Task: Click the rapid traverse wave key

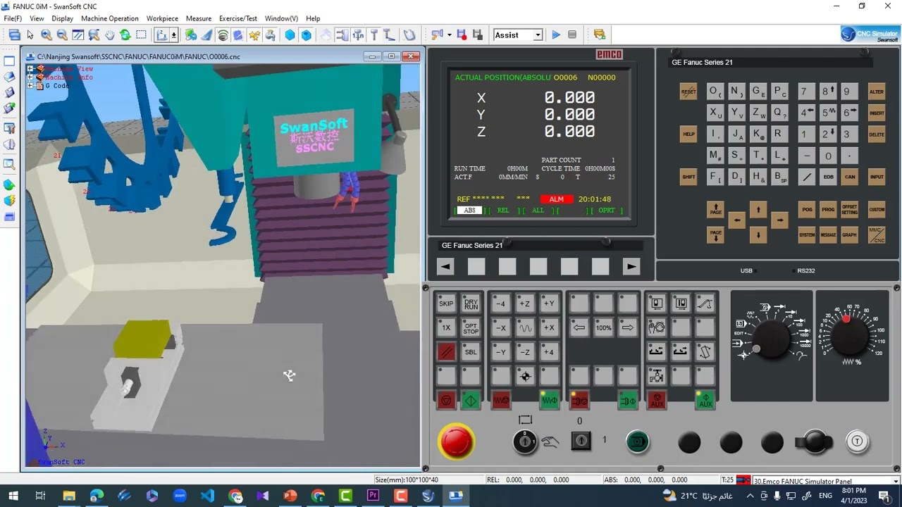Action: coord(525,328)
